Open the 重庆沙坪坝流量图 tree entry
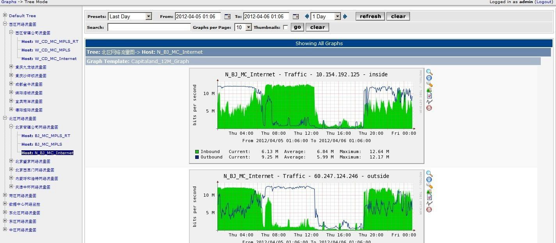This screenshot has width=556, height=243. [31, 76]
